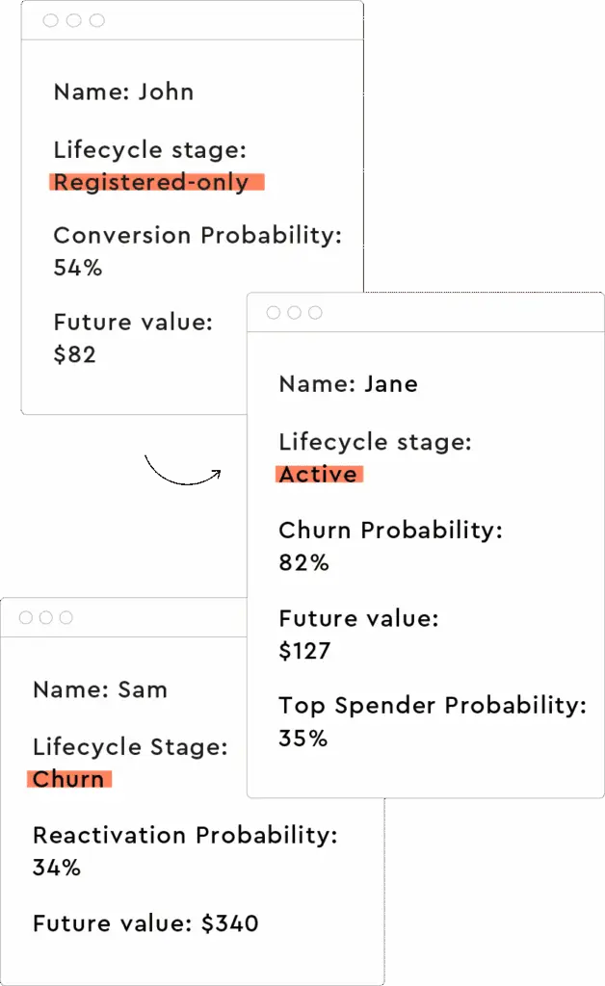Click Sam's Reactivation Probability label
The width and height of the screenshot is (605, 986).
pyautogui.click(x=185, y=835)
